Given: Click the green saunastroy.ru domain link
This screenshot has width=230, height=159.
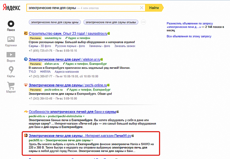Looking at the screenshot, I should 53,38.
